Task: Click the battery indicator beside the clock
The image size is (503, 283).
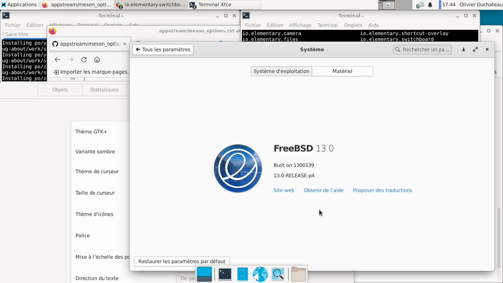Action: (440, 5)
